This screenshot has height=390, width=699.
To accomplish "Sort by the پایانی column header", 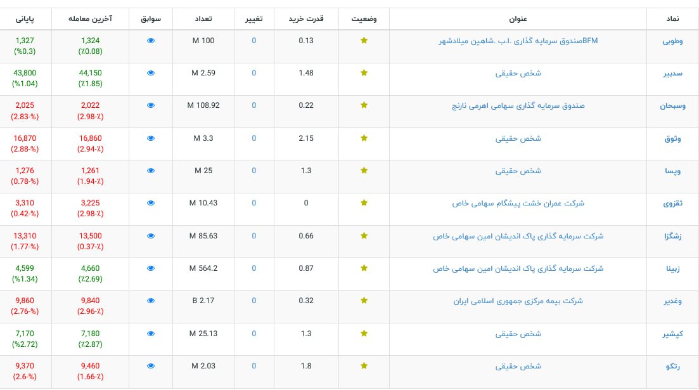I will tap(25, 18).
